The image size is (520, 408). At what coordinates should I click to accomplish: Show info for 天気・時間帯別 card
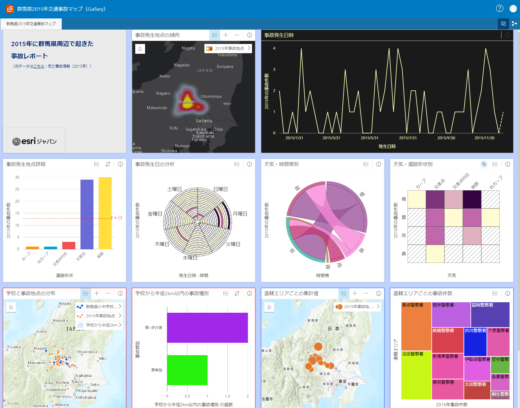point(379,164)
